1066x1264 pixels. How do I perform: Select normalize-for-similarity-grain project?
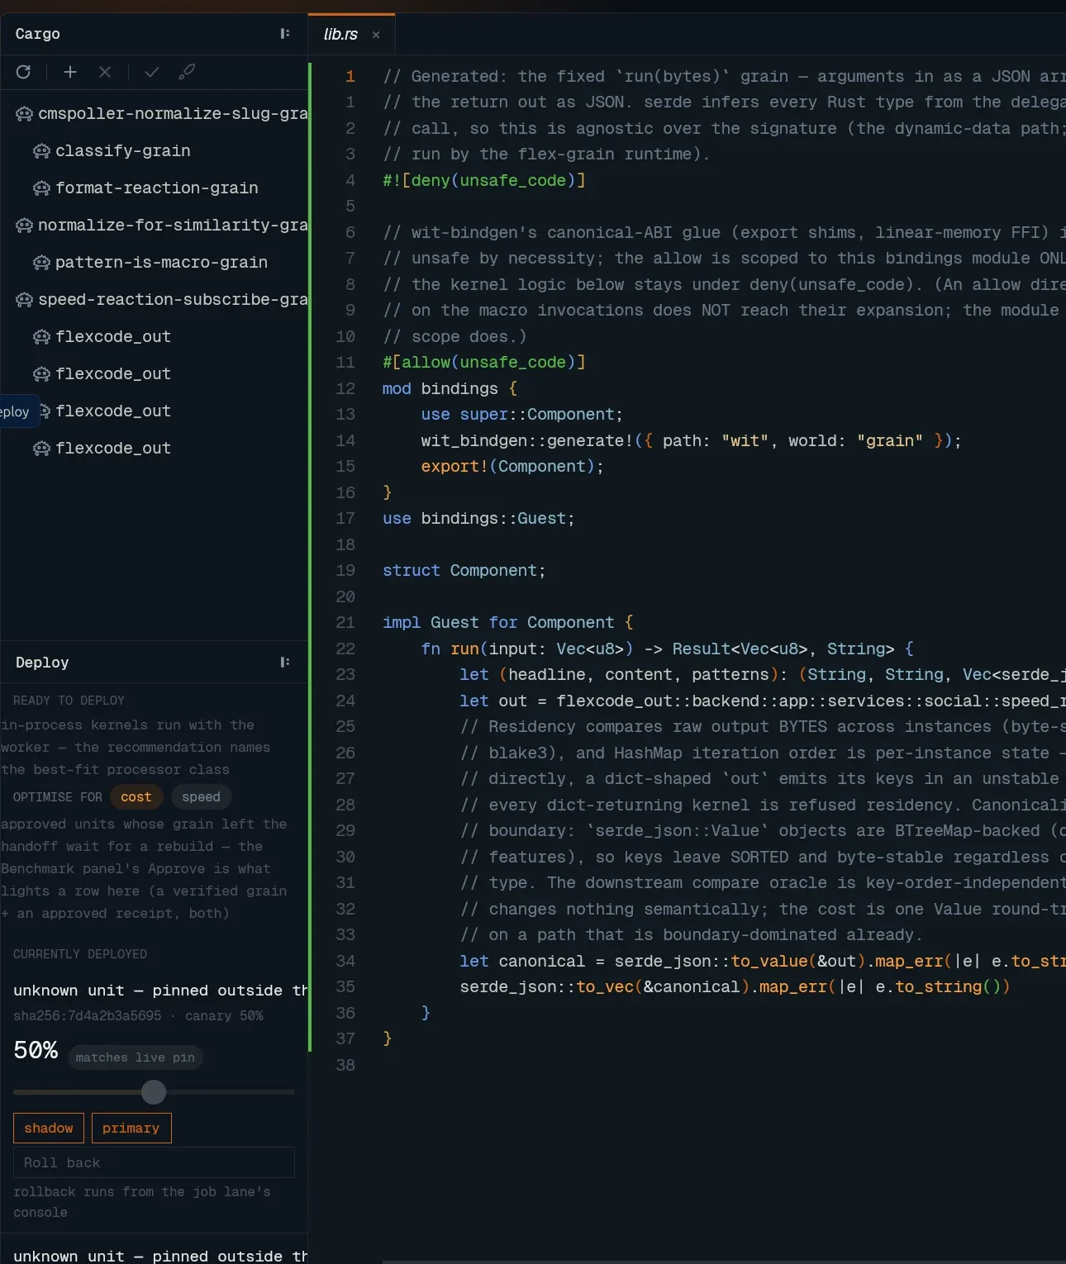pyautogui.click(x=155, y=226)
